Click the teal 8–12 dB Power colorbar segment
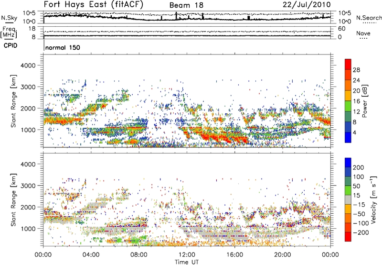The width and height of the screenshot is (382, 265). tap(348, 116)
